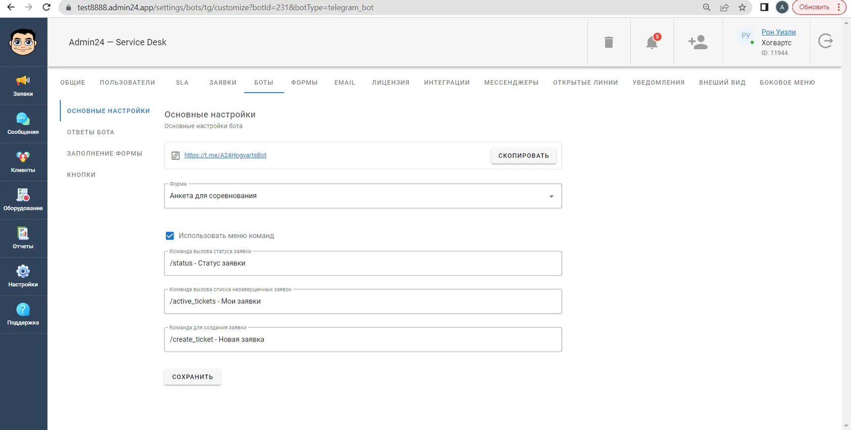Viewport: 851px width, 430px height.
Task: Select ОСНОВНЫЕ НАСТРОЙКИ in side menu
Action: 108,111
